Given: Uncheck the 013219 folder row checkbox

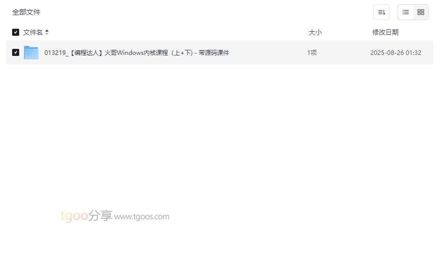Looking at the screenshot, I should [x=16, y=52].
